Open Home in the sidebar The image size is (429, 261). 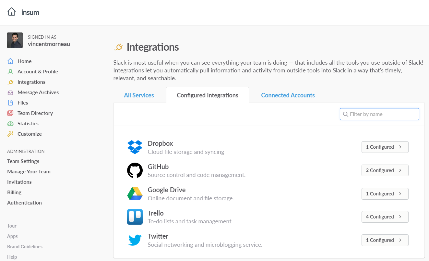coord(24,61)
